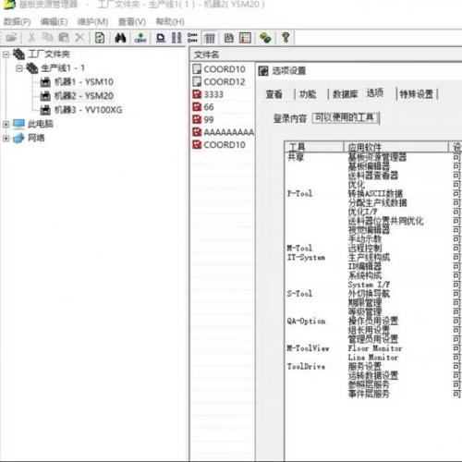Open the 数据(P) menu
This screenshot has height=462, width=462.
(18, 22)
